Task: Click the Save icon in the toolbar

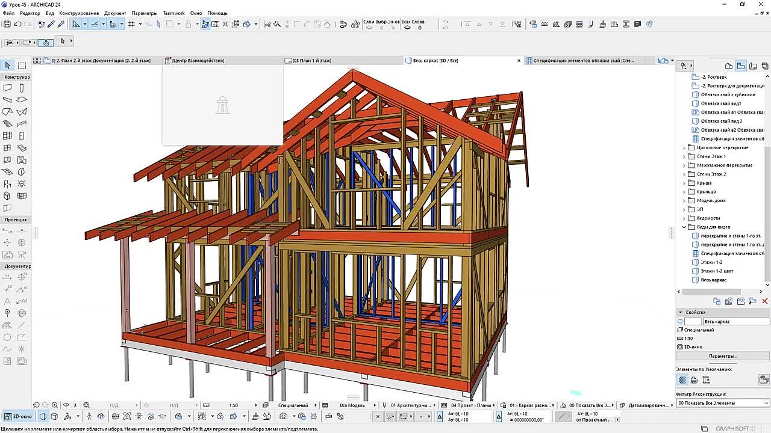Action: [7, 24]
